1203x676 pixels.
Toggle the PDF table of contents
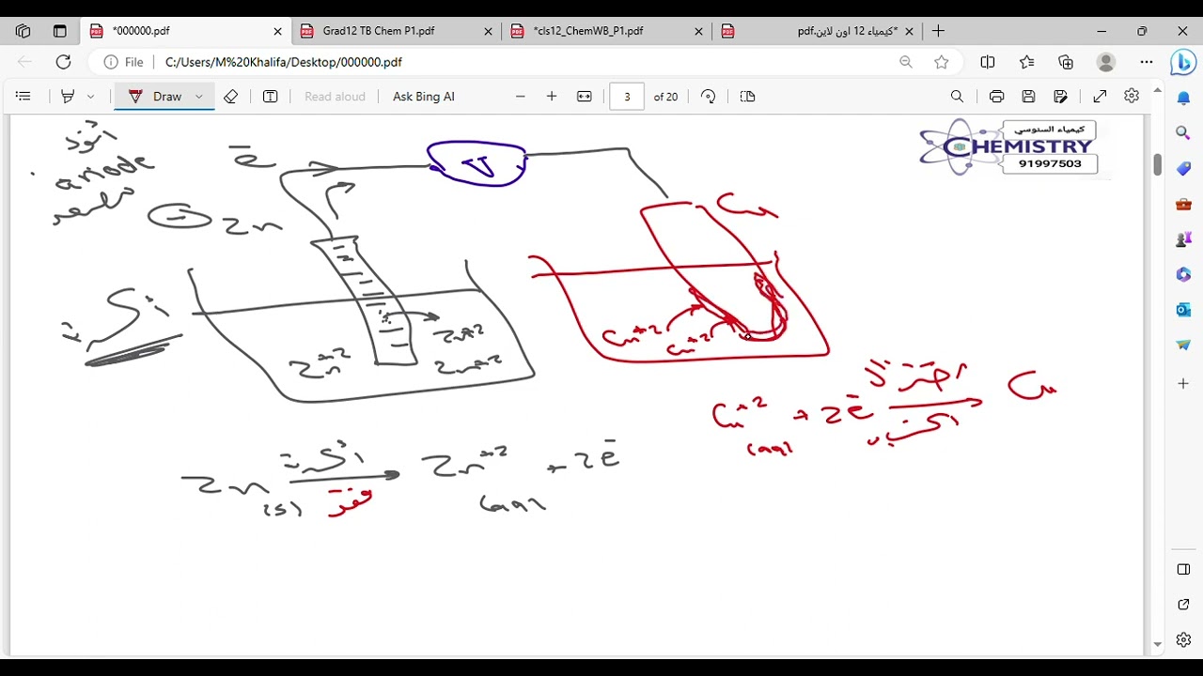[x=23, y=97]
